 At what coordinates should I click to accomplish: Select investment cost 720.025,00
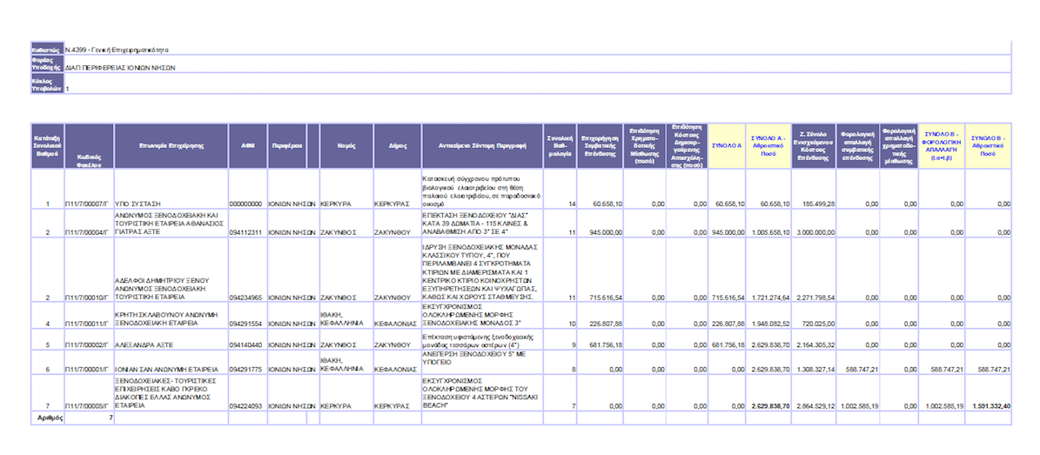pyautogui.click(x=819, y=325)
